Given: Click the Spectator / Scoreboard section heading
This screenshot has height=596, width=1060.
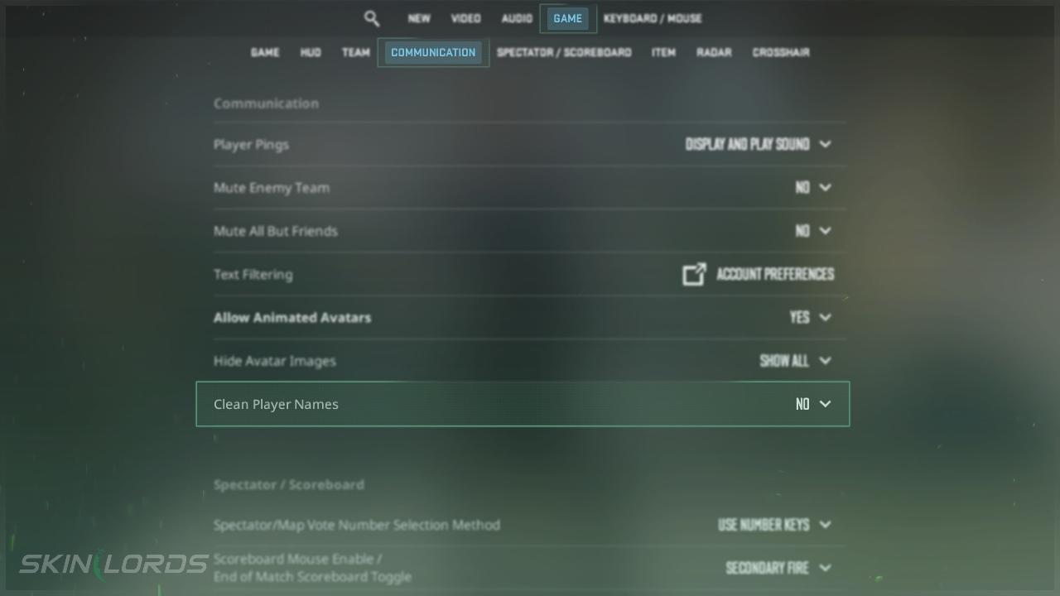Looking at the screenshot, I should pyautogui.click(x=289, y=485).
